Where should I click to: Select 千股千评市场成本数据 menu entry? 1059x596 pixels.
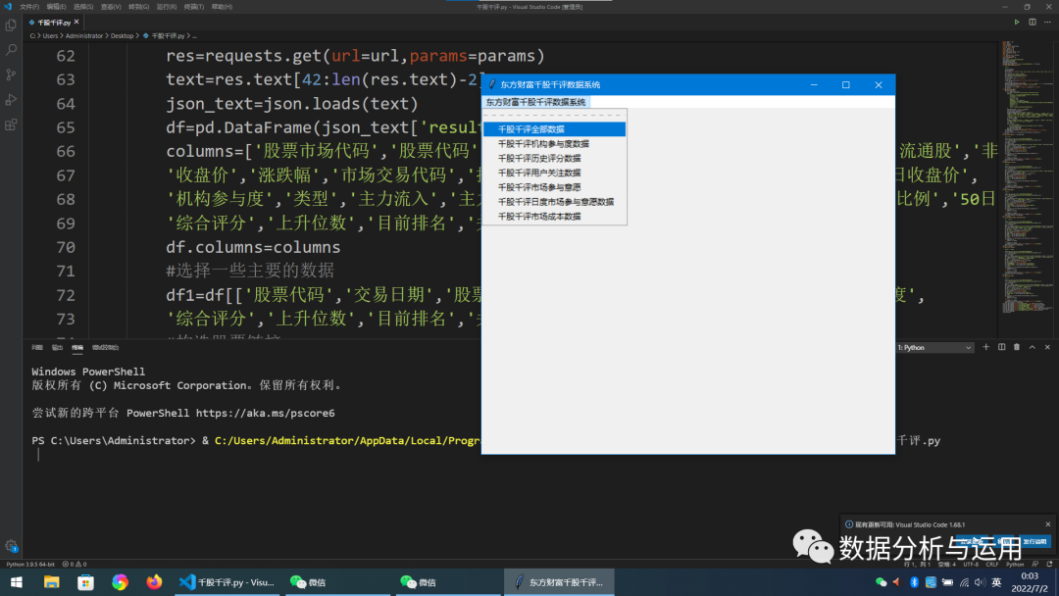click(x=554, y=216)
